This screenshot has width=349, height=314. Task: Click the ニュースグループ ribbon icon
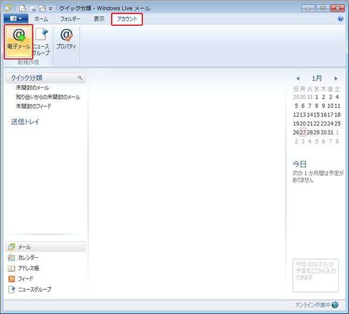coord(41,41)
